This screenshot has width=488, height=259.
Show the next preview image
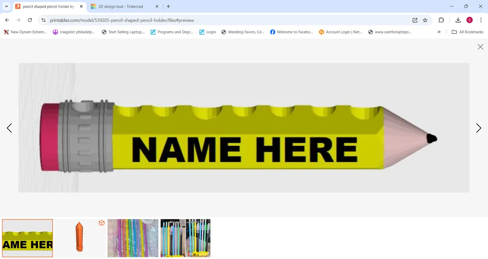tap(478, 128)
